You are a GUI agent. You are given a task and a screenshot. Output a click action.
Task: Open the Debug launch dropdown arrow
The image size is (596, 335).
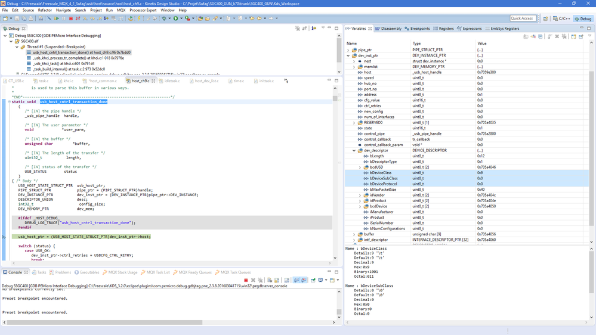click(169, 18)
